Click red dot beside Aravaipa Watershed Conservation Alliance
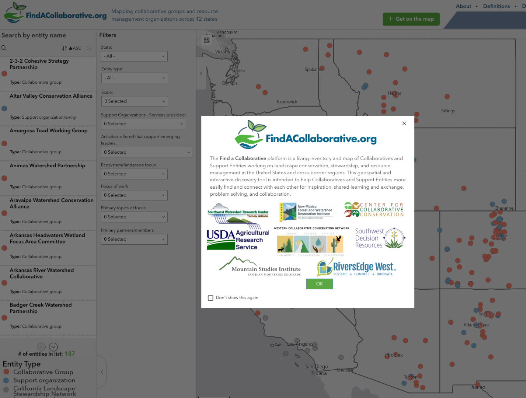The height and width of the screenshot is (398, 526). 4,213
